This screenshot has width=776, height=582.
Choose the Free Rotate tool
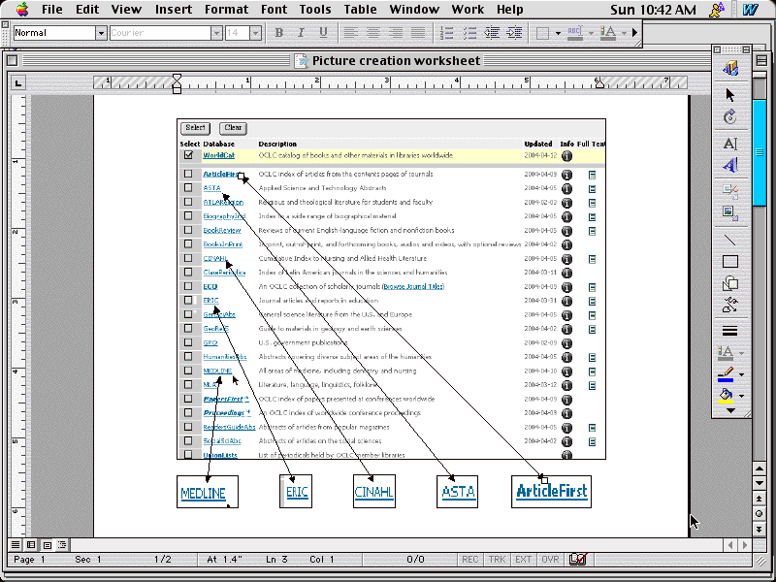coord(730,117)
